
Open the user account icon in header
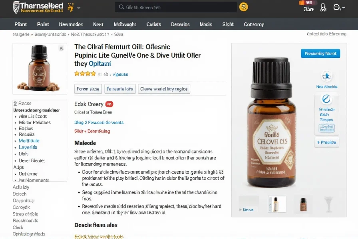pyautogui.click(x=323, y=8)
